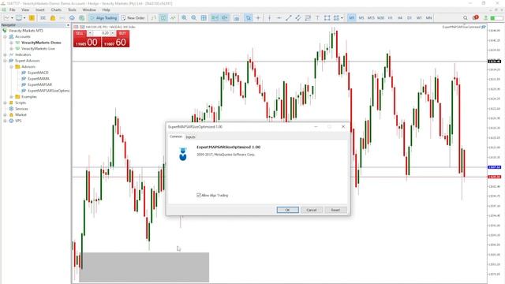Select the crosshair cursor tool
The height and width of the screenshot is (284, 505).
[x=258, y=18]
